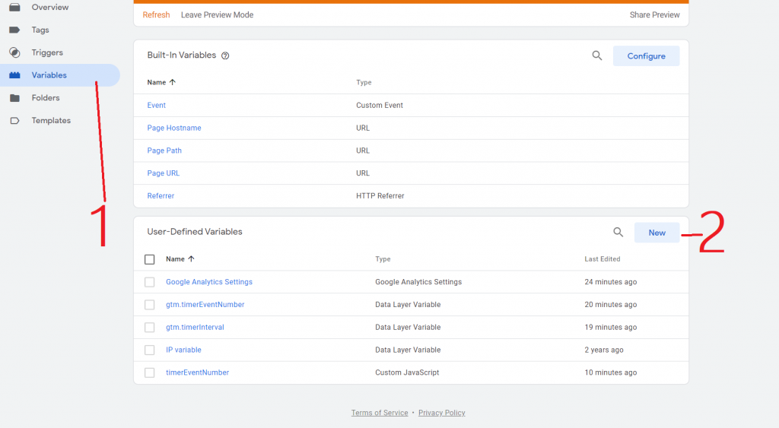Sort Built-In Variables by Name arrow
This screenshot has width=779, height=428.
click(x=173, y=82)
